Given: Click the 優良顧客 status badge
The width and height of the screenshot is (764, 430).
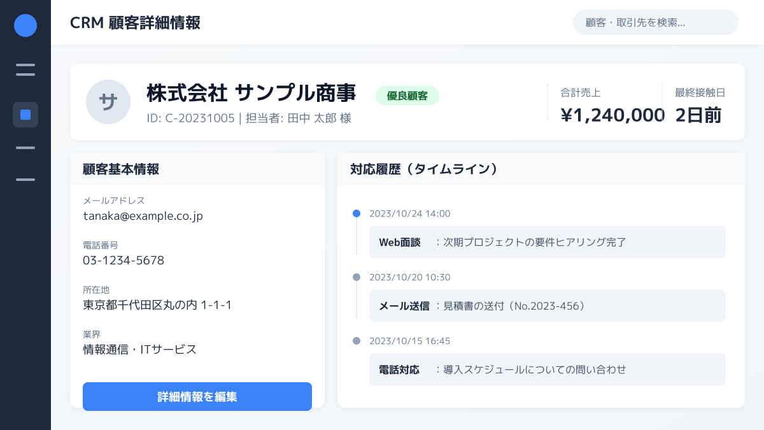Looking at the screenshot, I should (x=407, y=96).
